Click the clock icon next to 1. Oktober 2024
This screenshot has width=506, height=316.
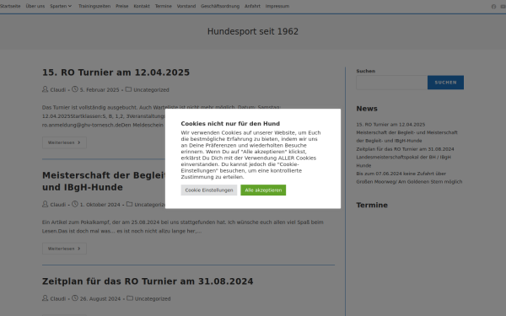pos(75,204)
